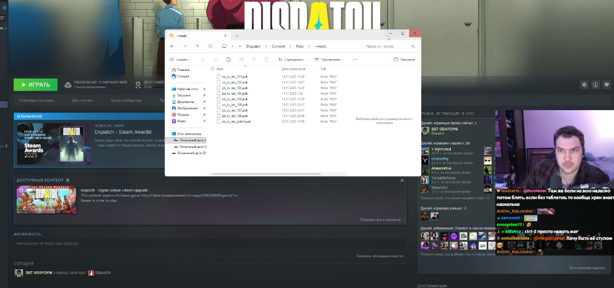This screenshot has width=614, height=288.
Task: Click Показать последние новости link
Action: (380, 256)
